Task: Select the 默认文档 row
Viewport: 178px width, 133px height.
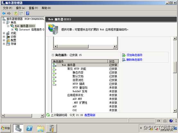Action: [85, 76]
